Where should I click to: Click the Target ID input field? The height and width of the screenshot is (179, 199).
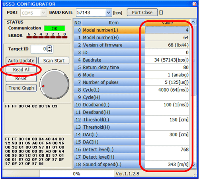point(39,49)
